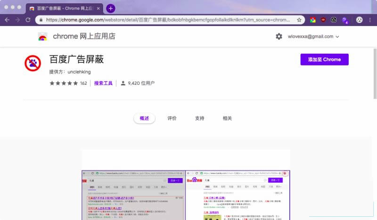
Task: Switch to the 评价 tab
Action: [172, 118]
